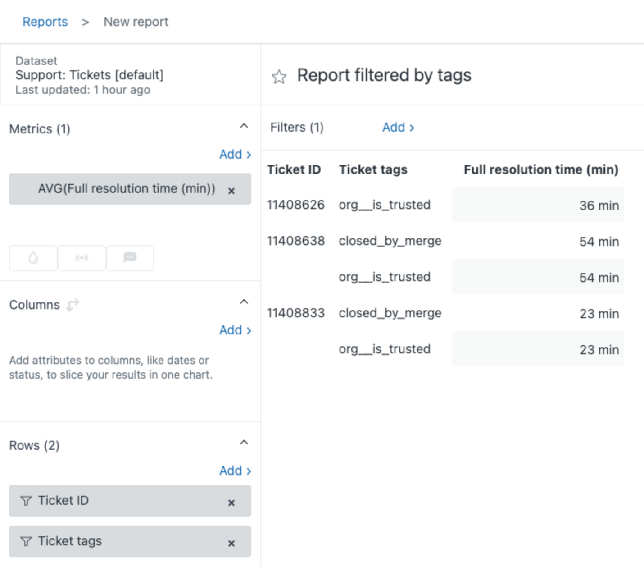Edit the report title text
Viewport: 644px width, 567px height.
click(384, 75)
